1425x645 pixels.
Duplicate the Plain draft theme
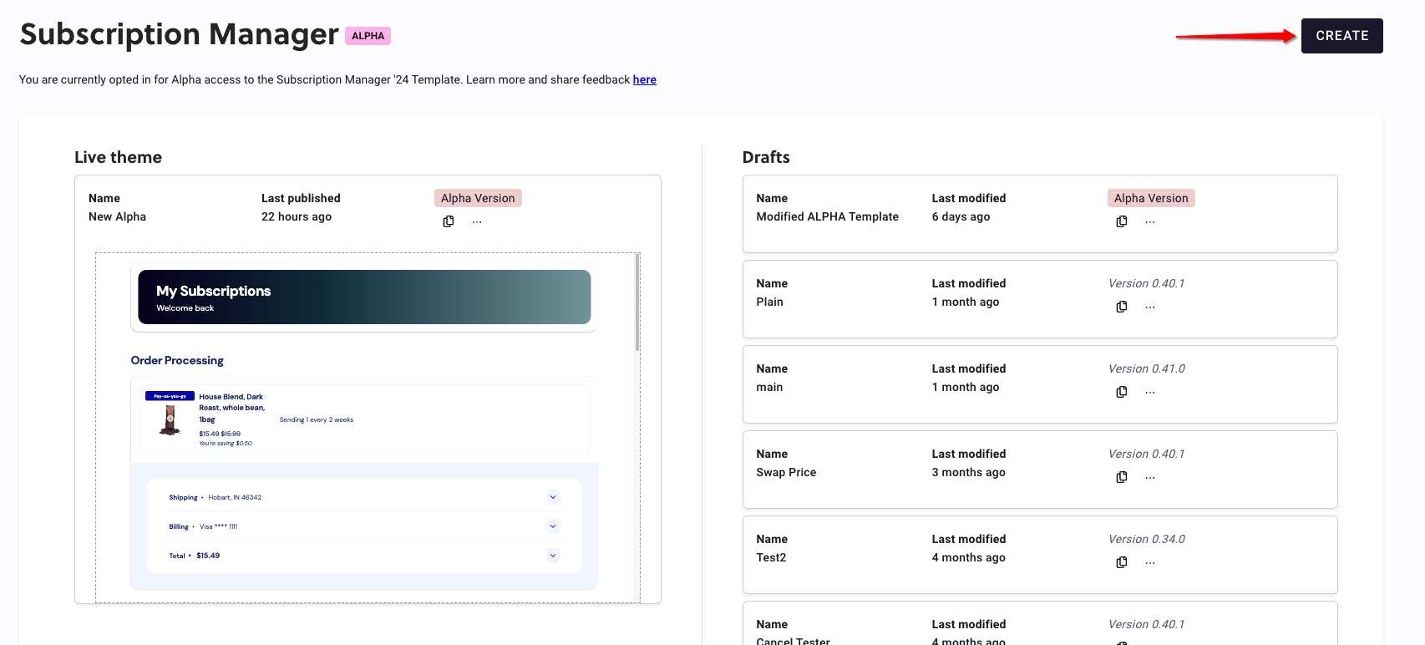coord(1122,307)
